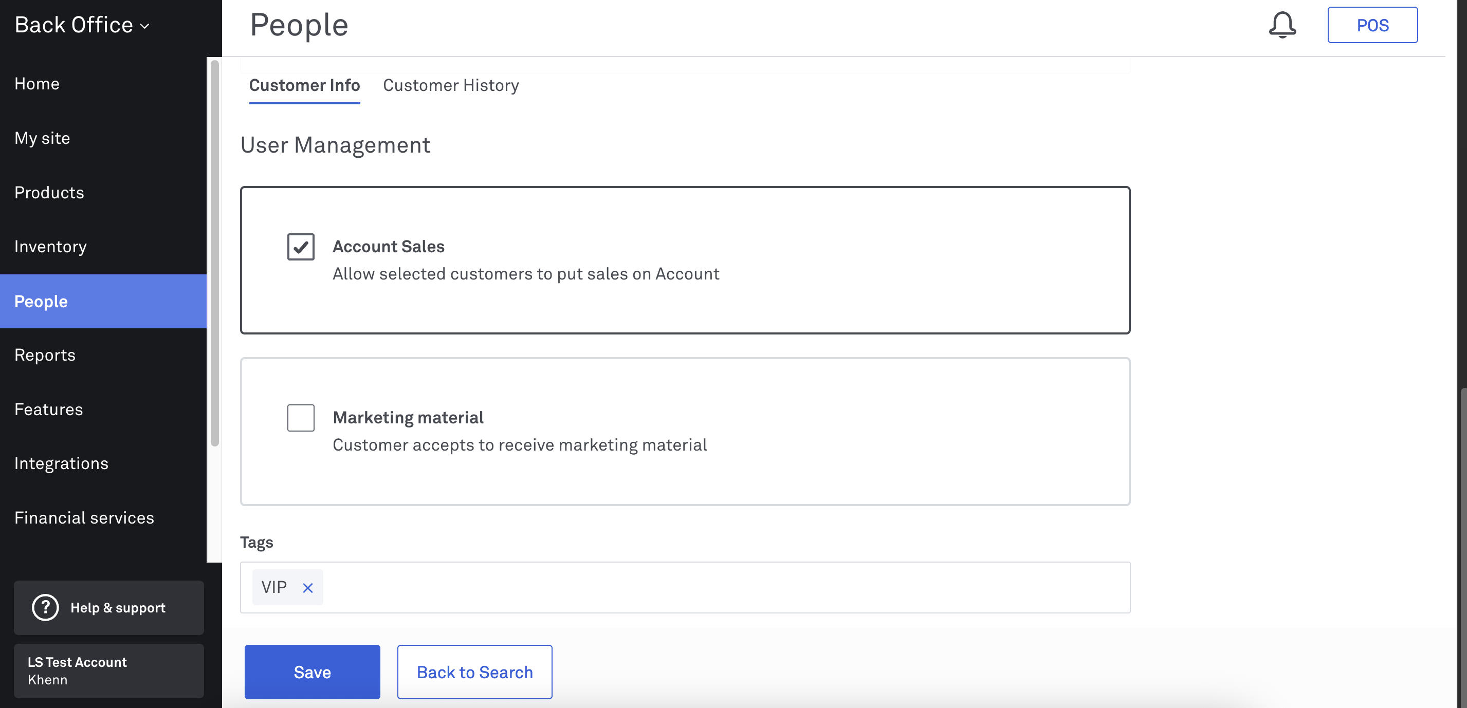Navigate to Inventory
The image size is (1467, 708).
(x=103, y=247)
